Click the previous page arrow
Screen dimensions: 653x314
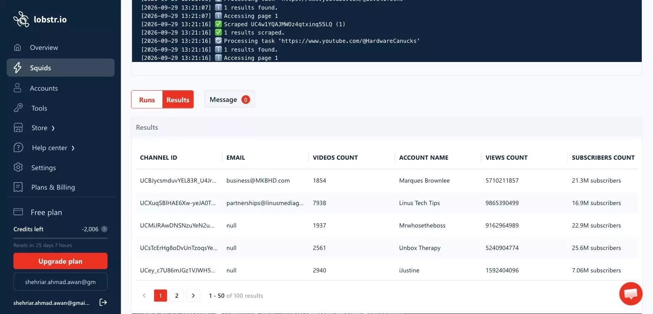[x=144, y=296]
